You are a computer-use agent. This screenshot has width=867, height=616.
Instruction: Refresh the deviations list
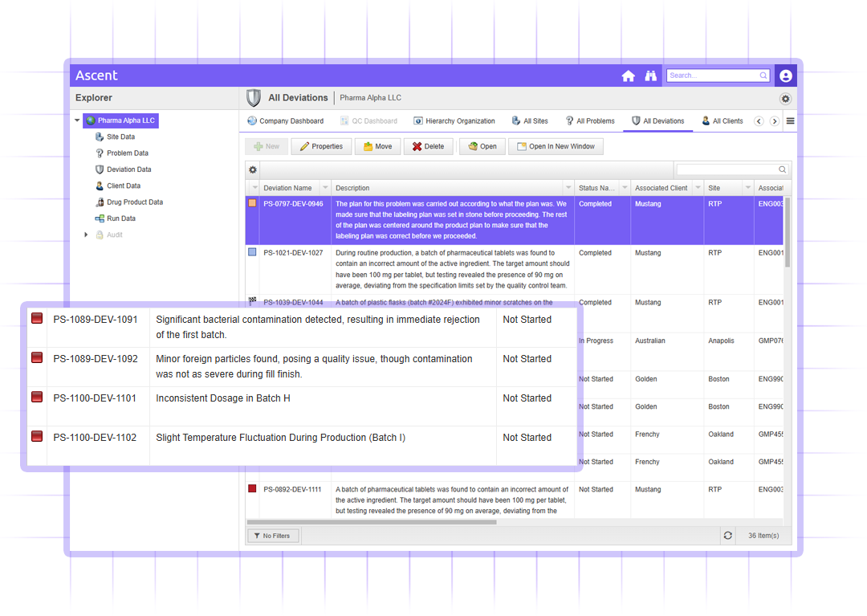pos(727,536)
